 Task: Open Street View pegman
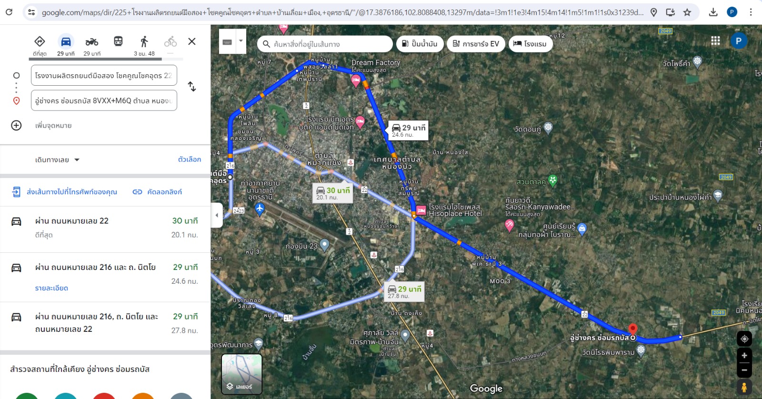pos(744,387)
